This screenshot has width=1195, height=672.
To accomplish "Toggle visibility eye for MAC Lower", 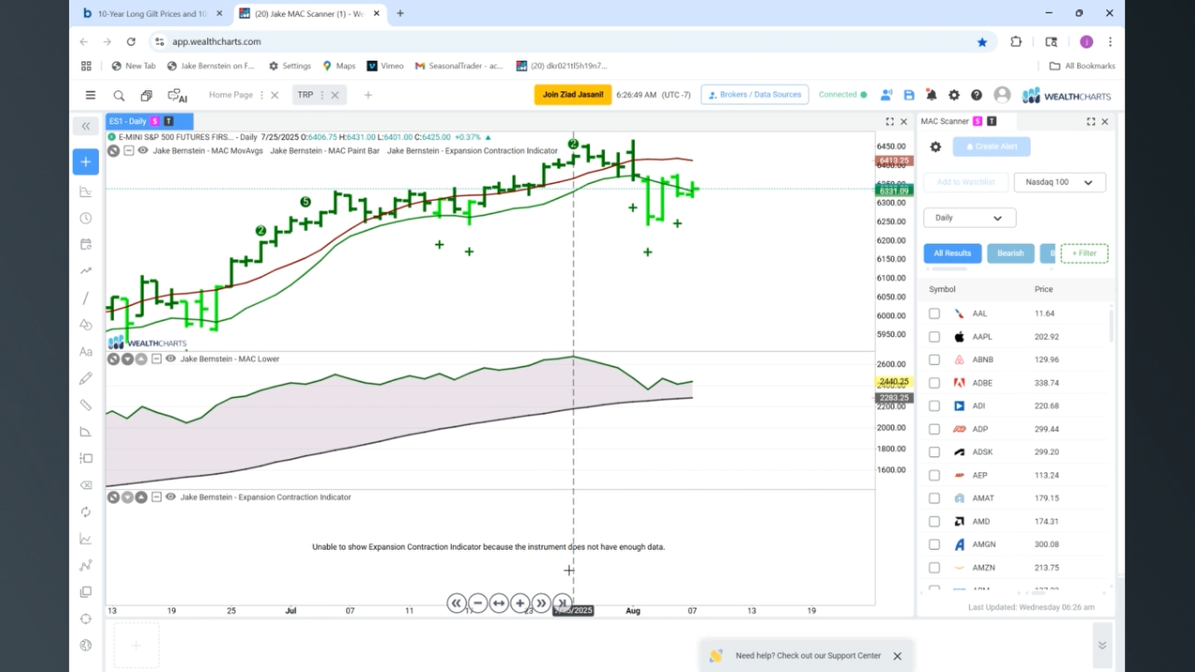I will click(171, 359).
